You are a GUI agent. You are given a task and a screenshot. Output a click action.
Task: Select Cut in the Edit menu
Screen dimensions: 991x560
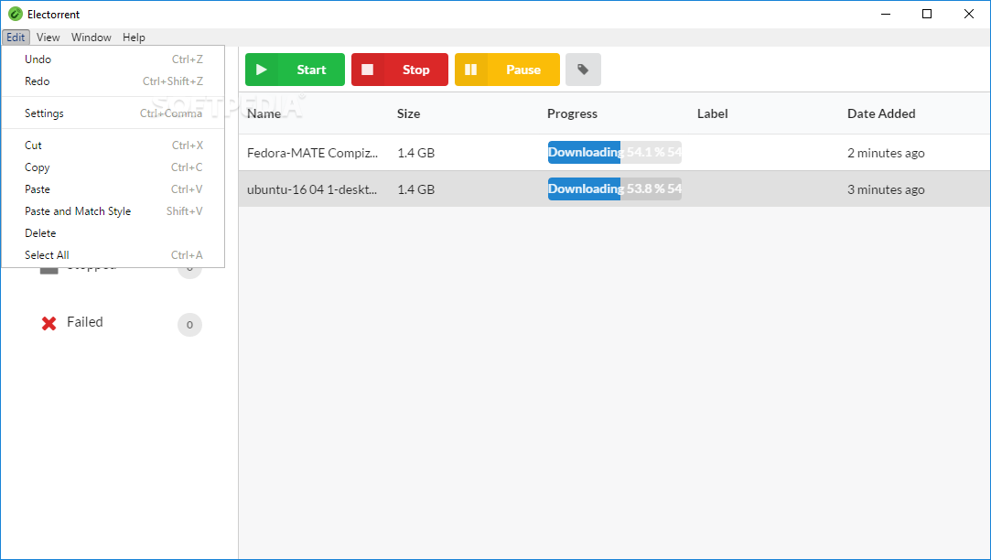click(x=113, y=145)
